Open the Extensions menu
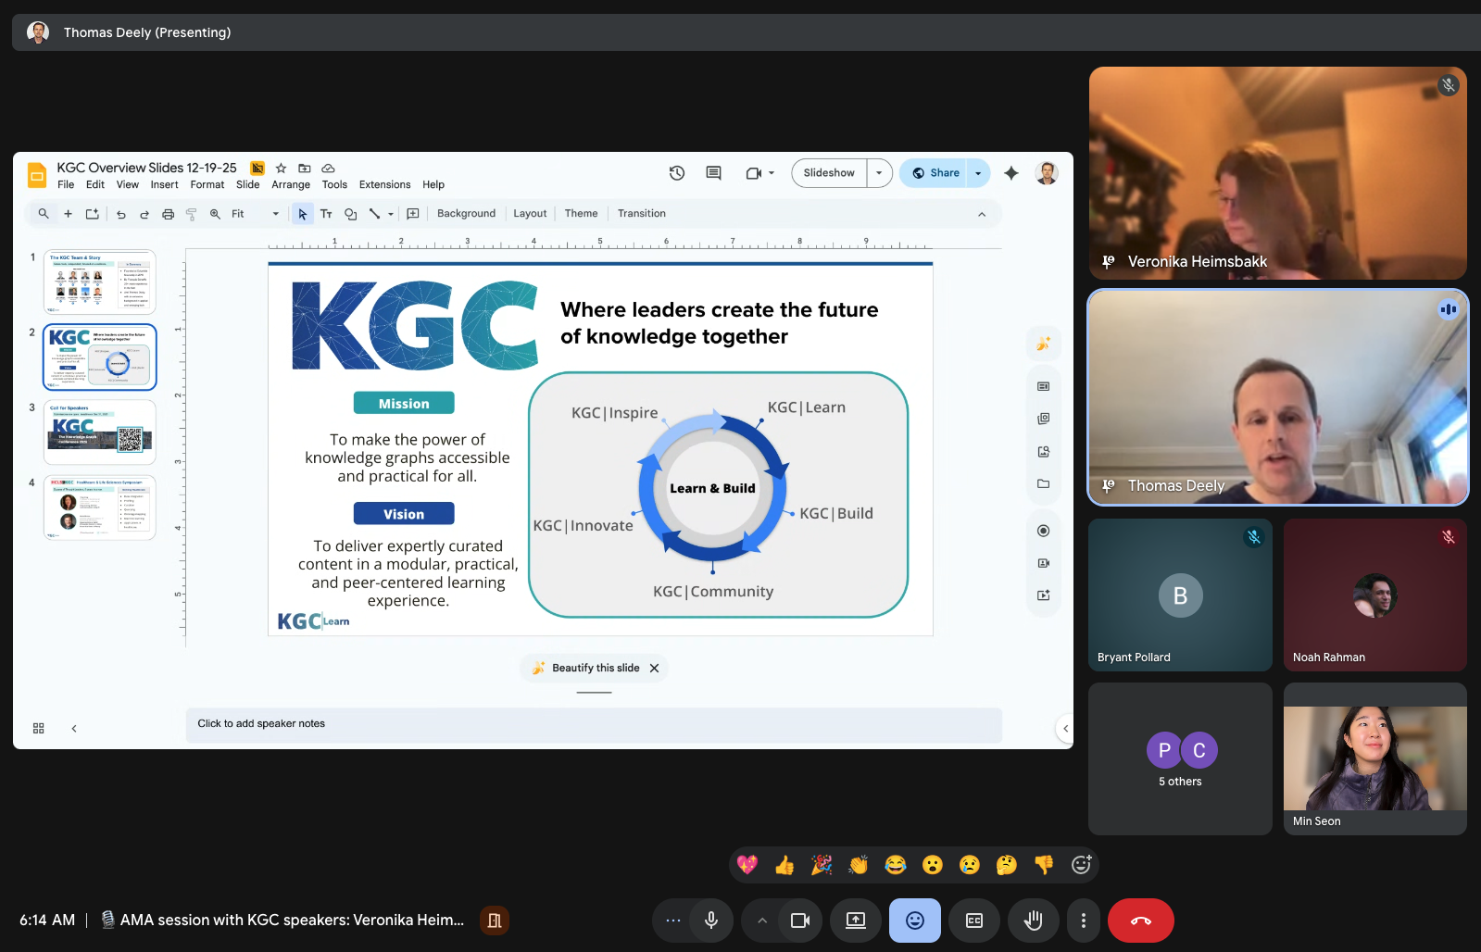Image resolution: width=1481 pixels, height=952 pixels. tap(384, 185)
